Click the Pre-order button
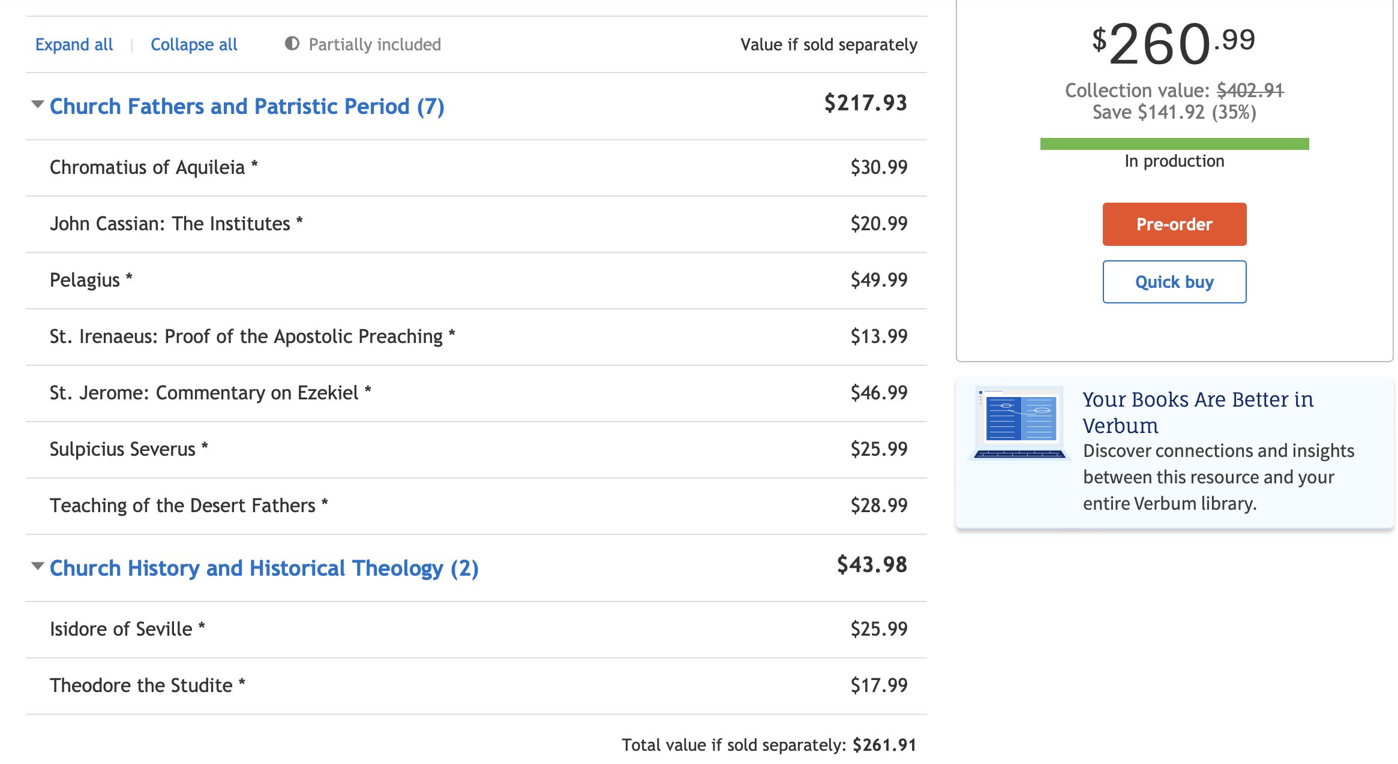This screenshot has height=764, width=1398. pyautogui.click(x=1174, y=224)
